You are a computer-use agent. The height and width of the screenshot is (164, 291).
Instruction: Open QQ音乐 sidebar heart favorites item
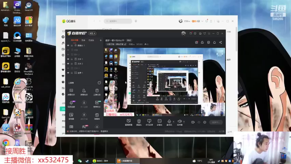click(x=63, y=70)
